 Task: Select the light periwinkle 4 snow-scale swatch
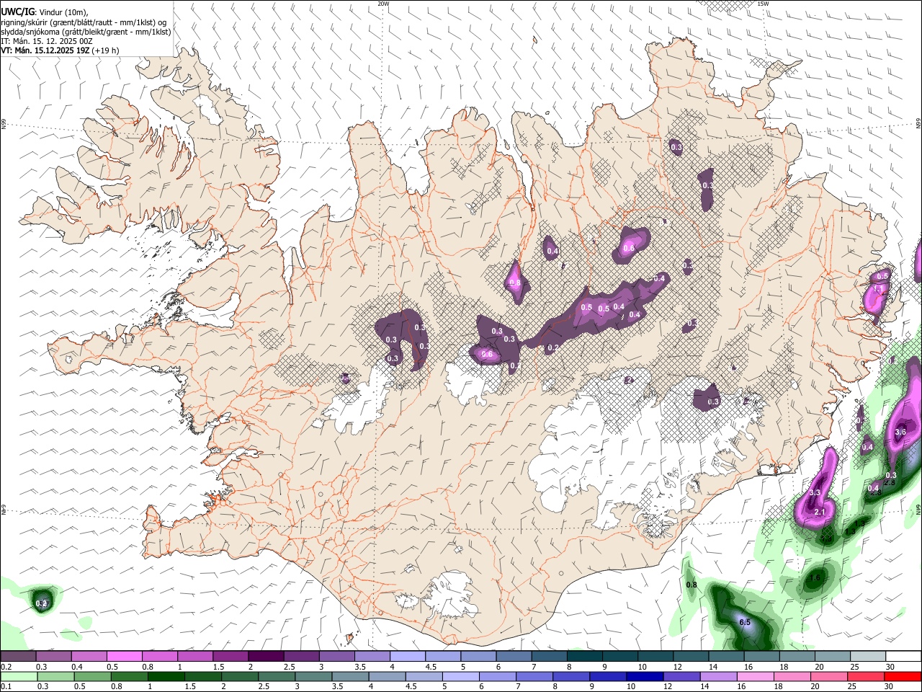tap(408, 657)
